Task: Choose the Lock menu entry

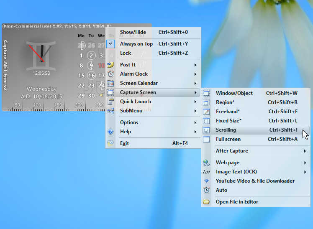Action: (153, 53)
